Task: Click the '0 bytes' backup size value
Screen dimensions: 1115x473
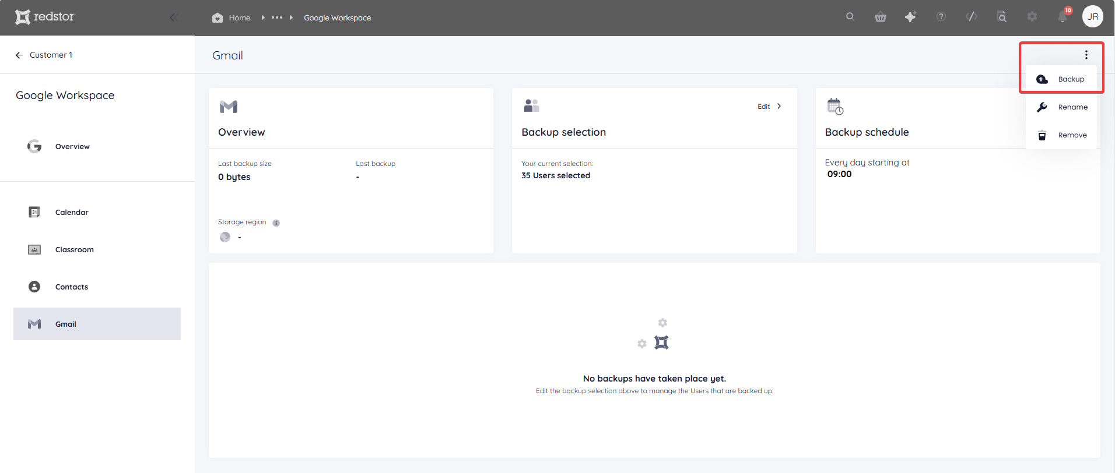Action: point(234,177)
